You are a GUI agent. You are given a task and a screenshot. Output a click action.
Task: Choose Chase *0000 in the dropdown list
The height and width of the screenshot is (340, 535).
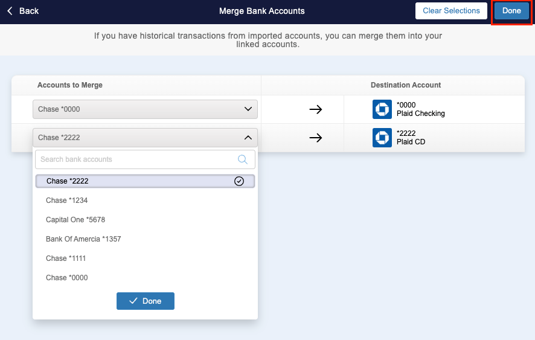(67, 278)
